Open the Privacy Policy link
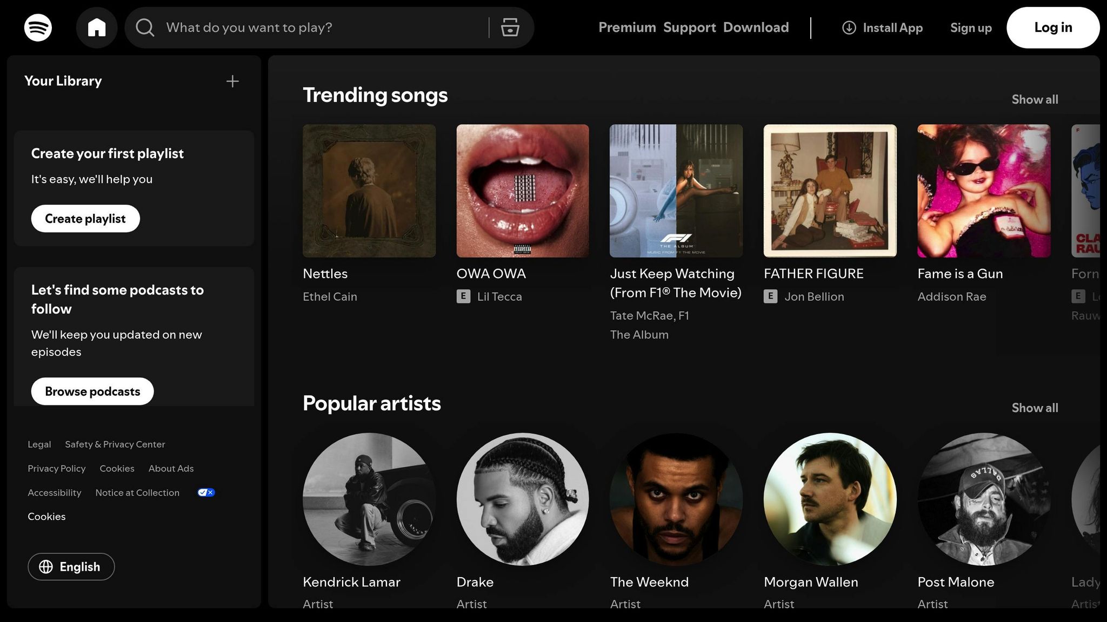Screen dimensions: 1107x622 click(57, 469)
